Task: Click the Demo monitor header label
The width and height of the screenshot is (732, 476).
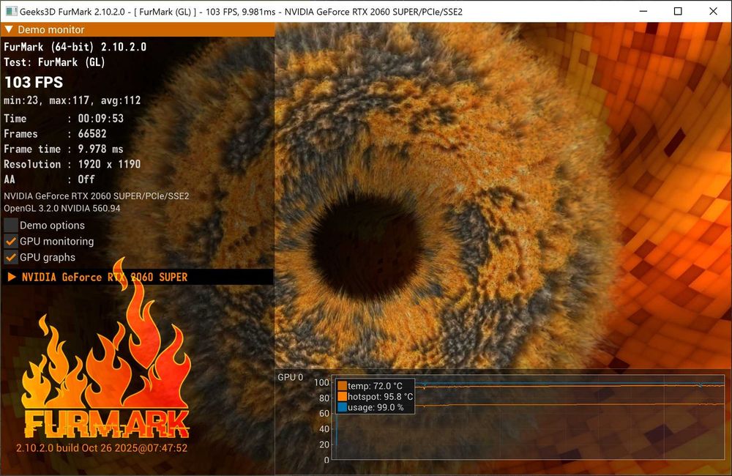Action: click(x=51, y=29)
